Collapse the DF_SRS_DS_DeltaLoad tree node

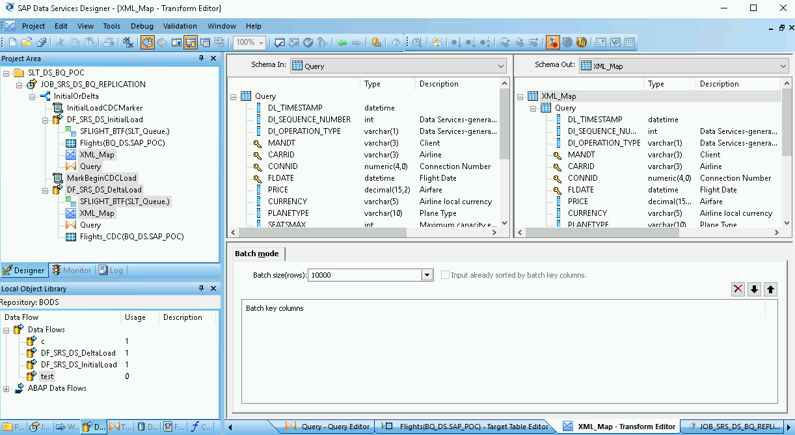tap(45, 190)
